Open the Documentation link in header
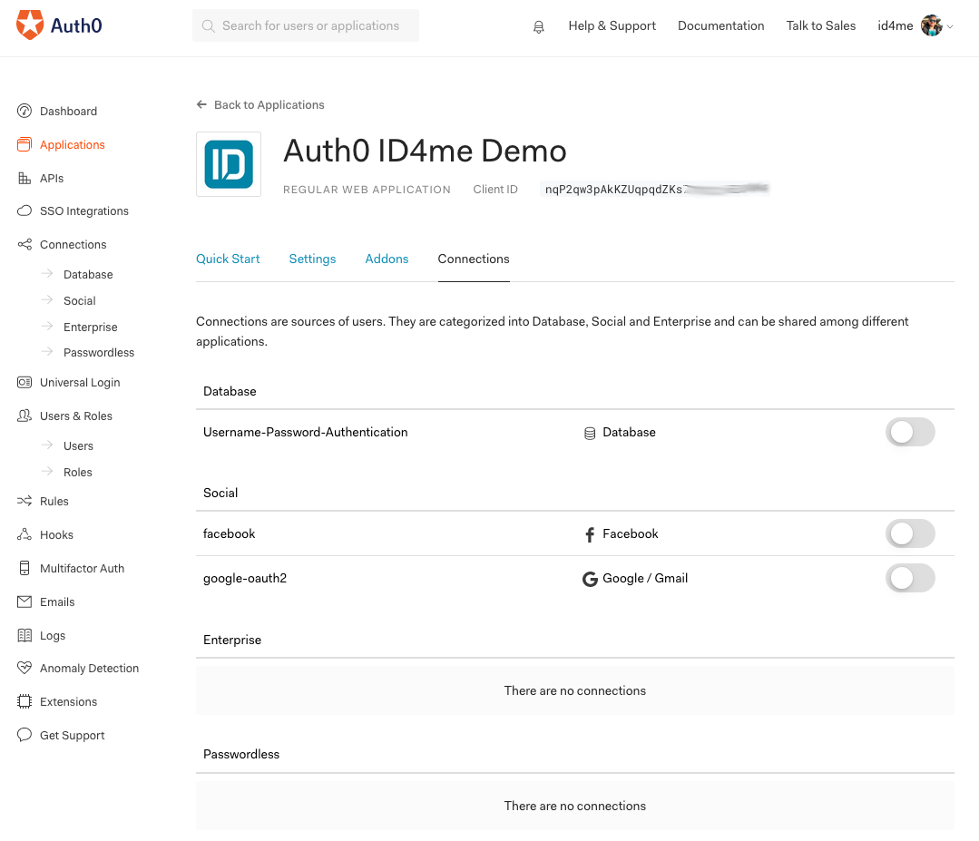Screen dimensions: 979x841 720,25
